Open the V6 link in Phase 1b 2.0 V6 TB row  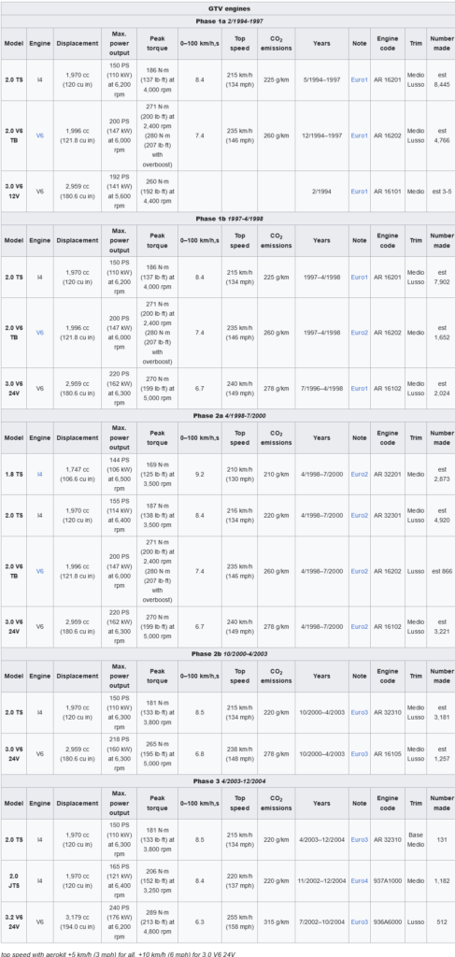[39, 333]
